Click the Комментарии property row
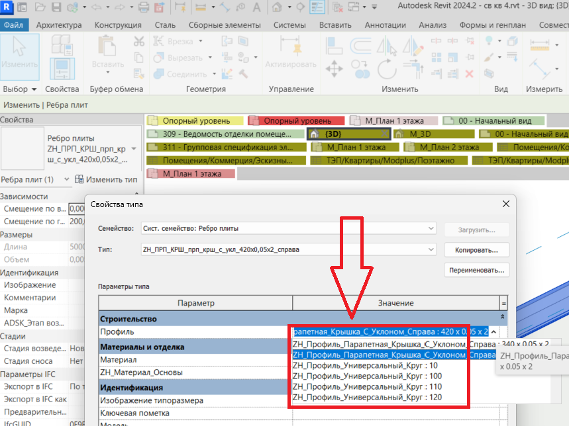569x426 pixels. click(42, 298)
